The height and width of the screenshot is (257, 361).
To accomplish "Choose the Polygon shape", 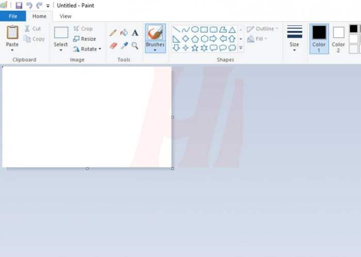I will (223, 29).
